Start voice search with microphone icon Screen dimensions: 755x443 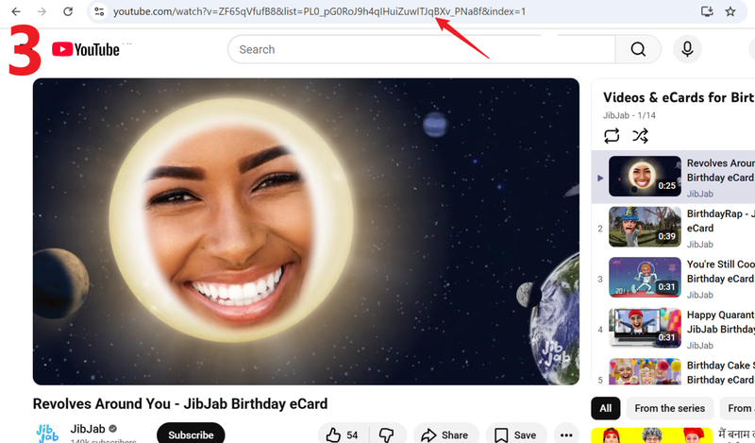pyautogui.click(x=687, y=49)
